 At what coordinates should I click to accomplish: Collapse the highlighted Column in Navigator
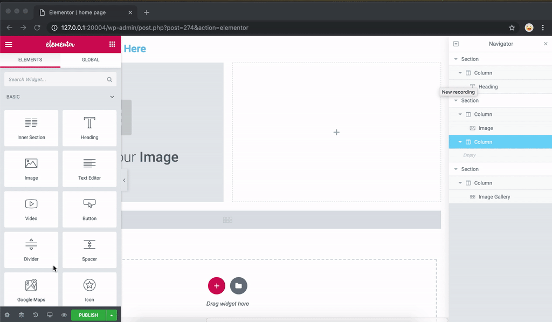pos(460,142)
